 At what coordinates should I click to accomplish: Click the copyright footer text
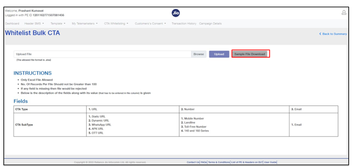click(110, 162)
